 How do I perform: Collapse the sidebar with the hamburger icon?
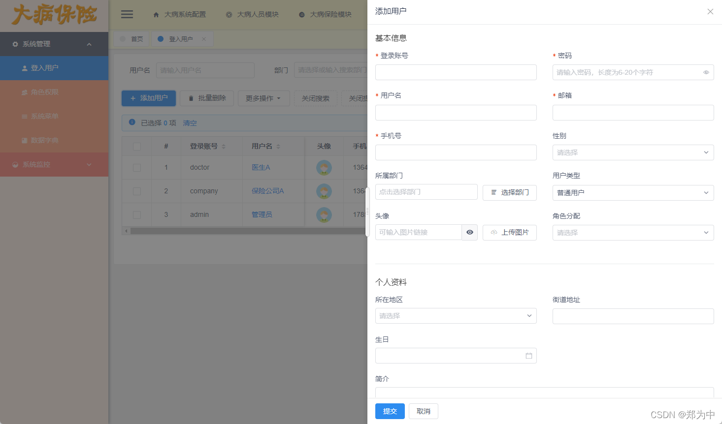click(x=127, y=14)
